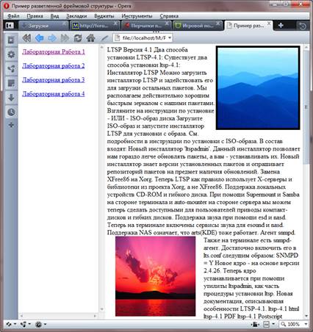Viewport: 313px width, 332px height.
Task: Click the blue mountains image
Action: tap(258, 87)
